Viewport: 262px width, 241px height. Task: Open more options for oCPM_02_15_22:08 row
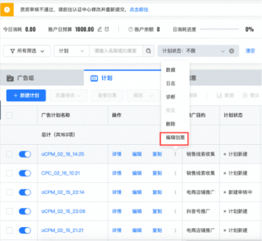[x=175, y=211]
